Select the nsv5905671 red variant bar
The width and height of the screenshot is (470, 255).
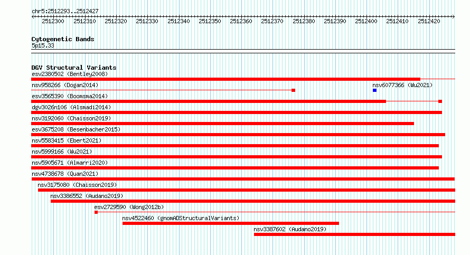235,168
